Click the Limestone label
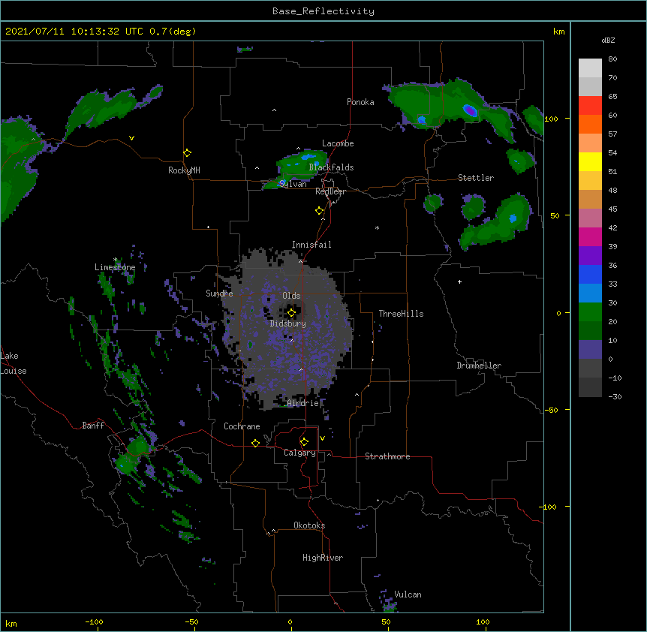The height and width of the screenshot is (632, 647). click(115, 267)
